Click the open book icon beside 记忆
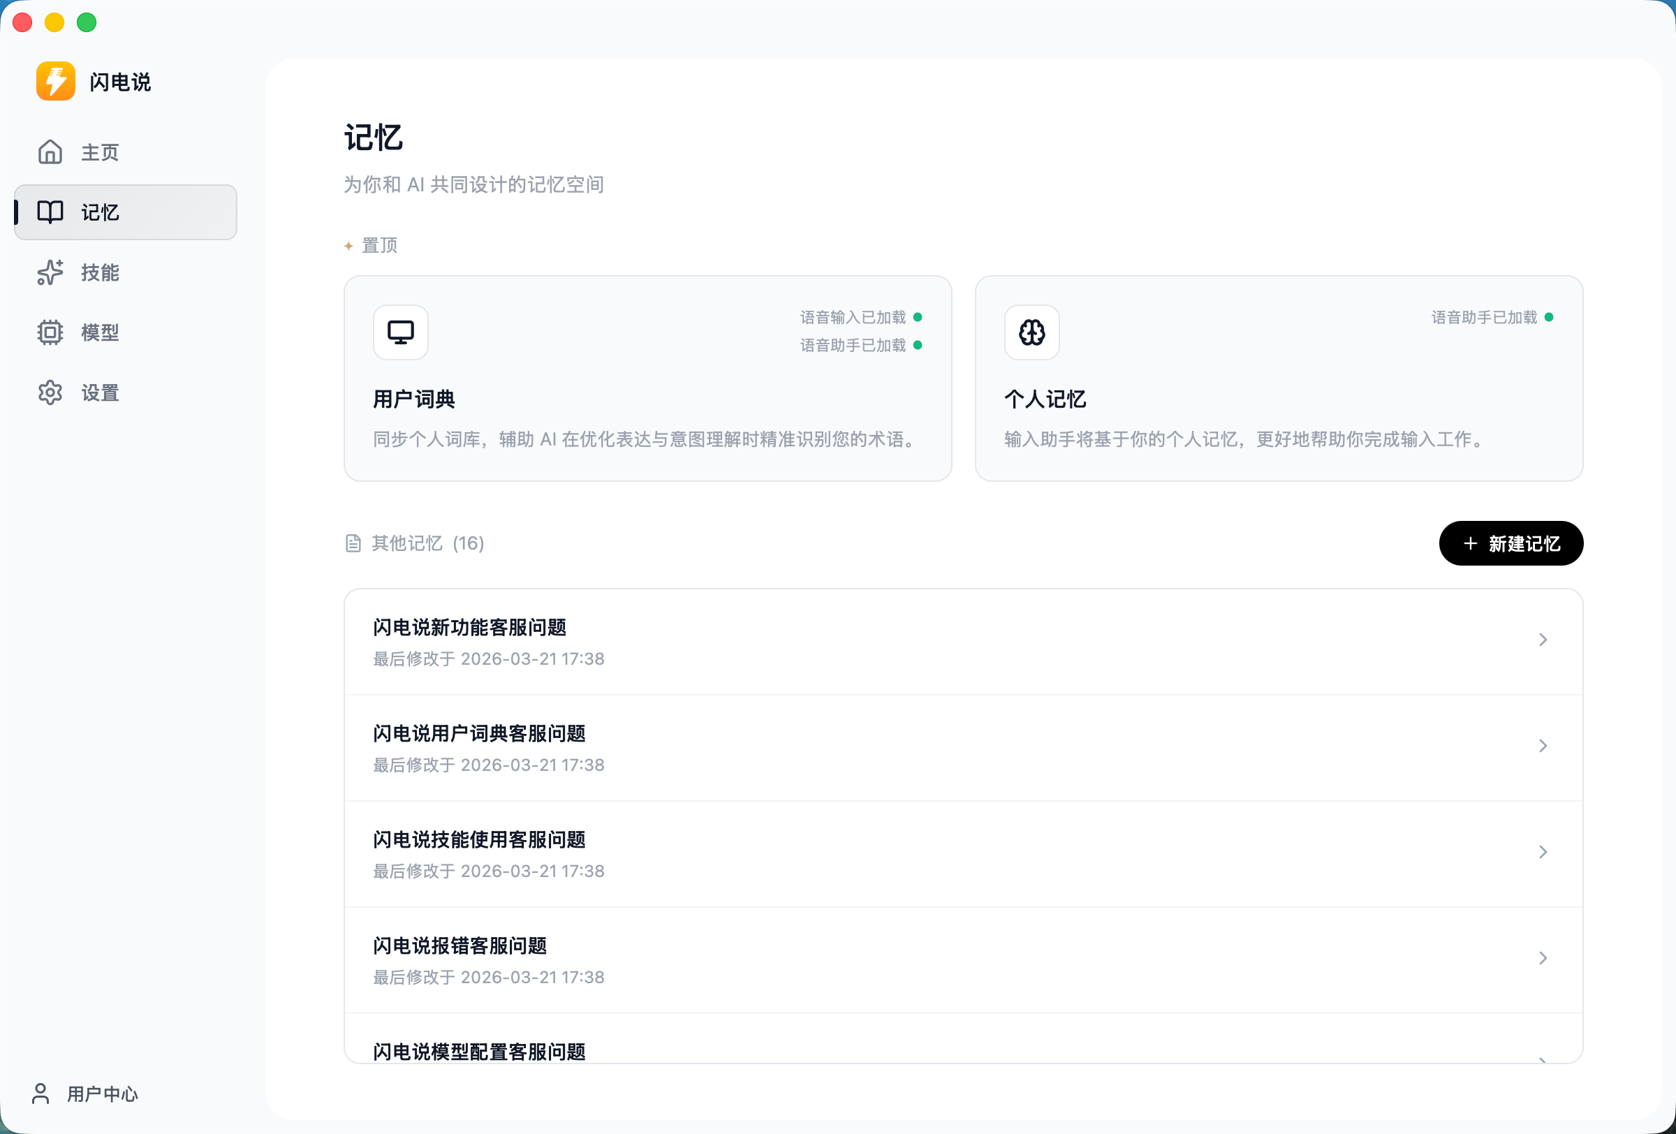This screenshot has height=1134, width=1676. [x=50, y=212]
